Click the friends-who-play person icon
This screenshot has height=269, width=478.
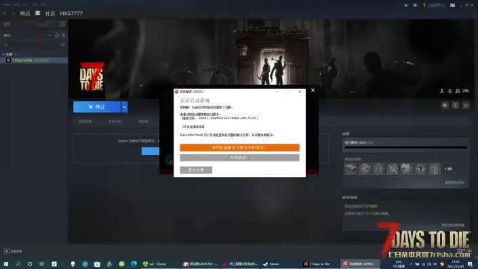click(441, 91)
